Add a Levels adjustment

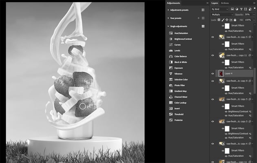[x=175, y=51]
